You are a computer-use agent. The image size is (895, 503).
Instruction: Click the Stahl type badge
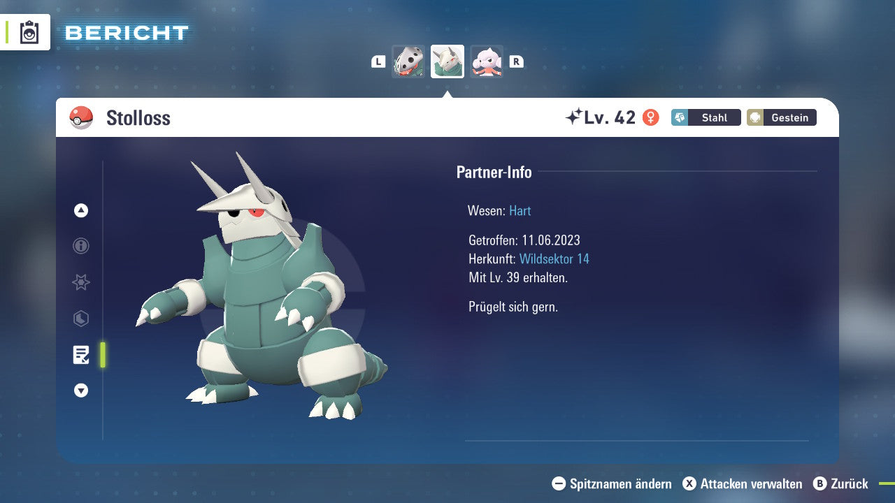coord(706,117)
